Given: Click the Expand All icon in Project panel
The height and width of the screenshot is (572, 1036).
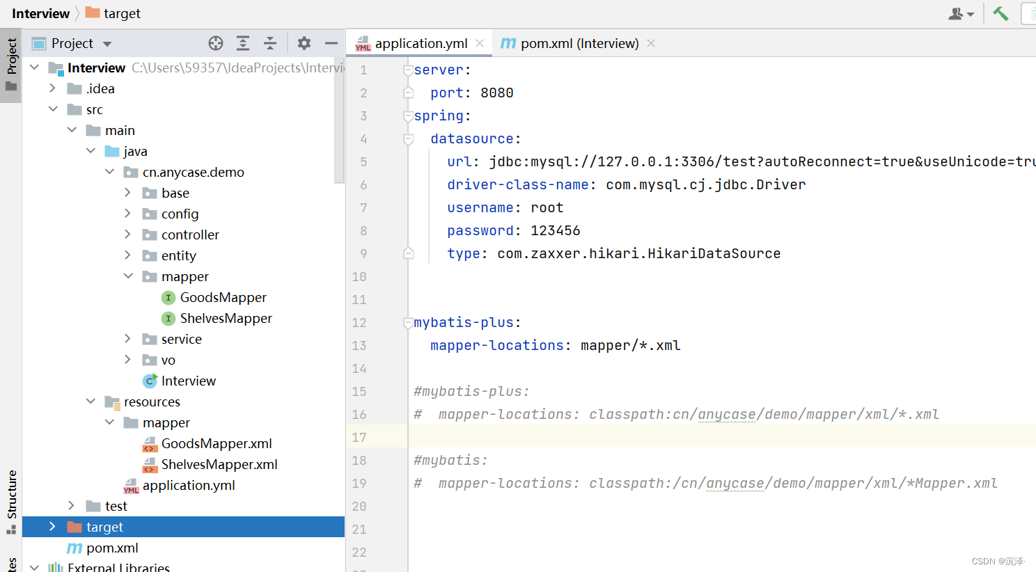Looking at the screenshot, I should point(243,43).
